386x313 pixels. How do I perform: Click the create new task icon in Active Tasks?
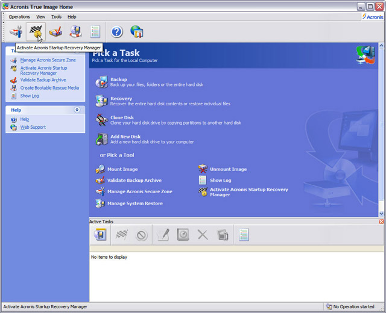click(x=100, y=235)
